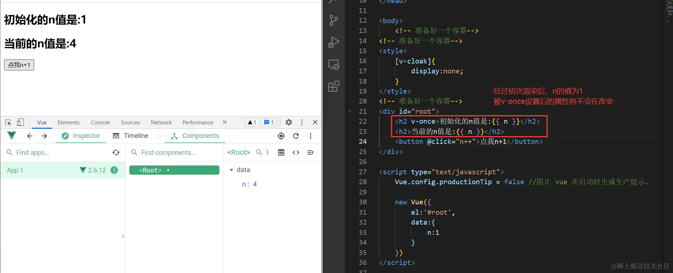Open Run and Debug in VS Code
673x273 pixels.
pyautogui.click(x=334, y=42)
